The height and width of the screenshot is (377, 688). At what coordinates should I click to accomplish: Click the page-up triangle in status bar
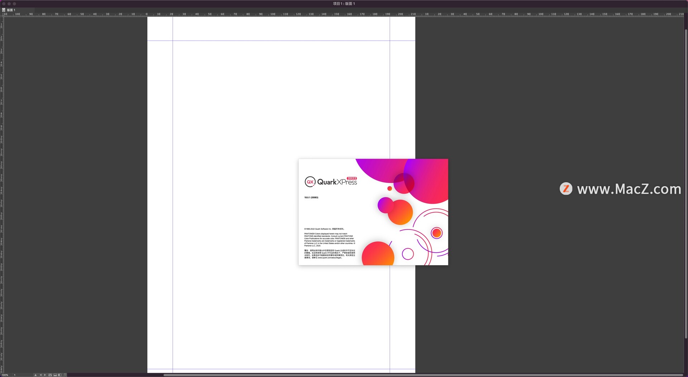pyautogui.click(x=35, y=375)
